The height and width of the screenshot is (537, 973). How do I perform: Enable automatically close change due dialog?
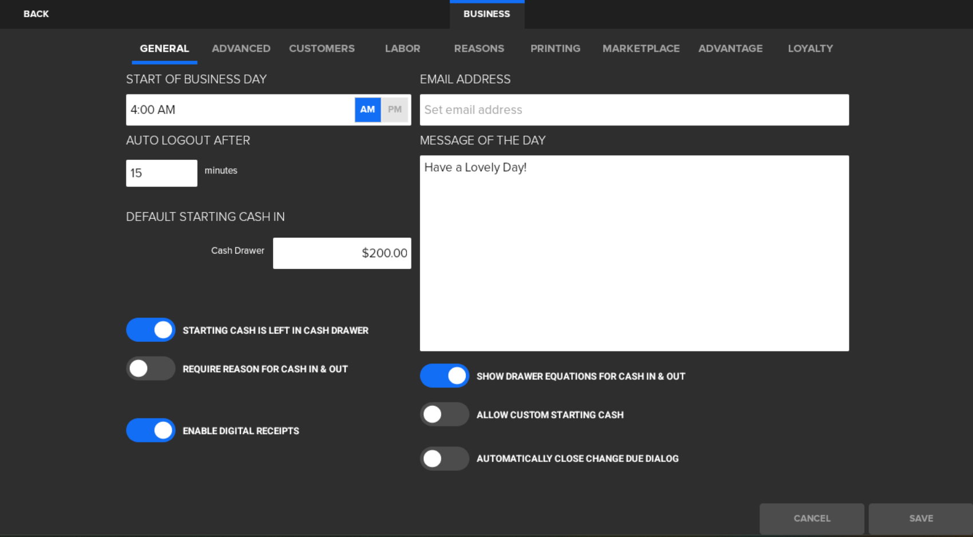[444, 459]
